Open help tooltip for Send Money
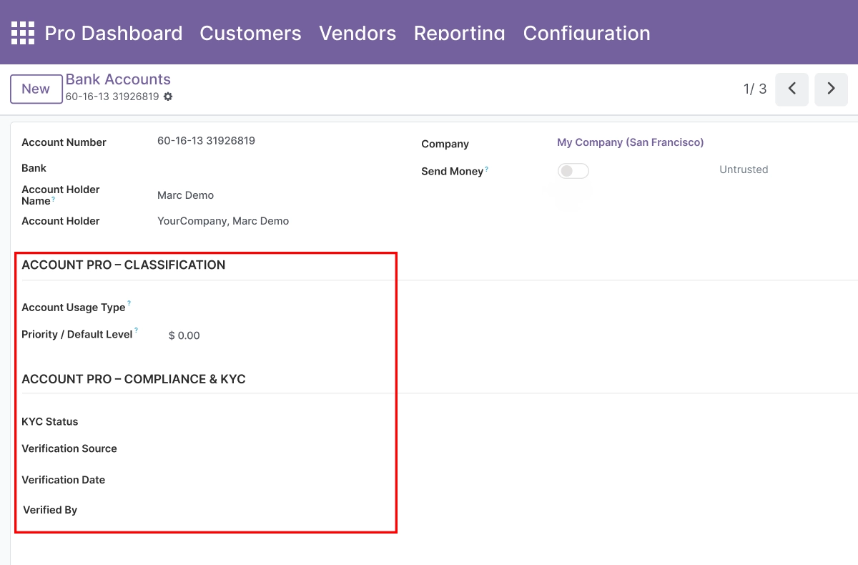The height and width of the screenshot is (565, 858). click(x=486, y=169)
